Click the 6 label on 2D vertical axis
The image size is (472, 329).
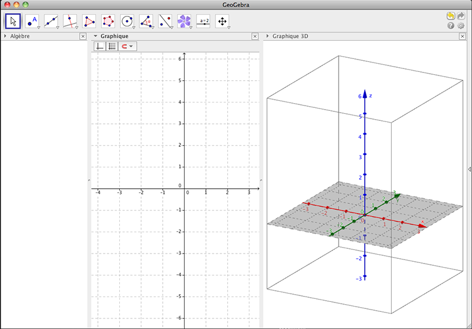tap(180, 59)
